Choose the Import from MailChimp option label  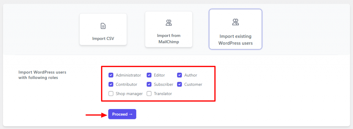[x=169, y=39]
